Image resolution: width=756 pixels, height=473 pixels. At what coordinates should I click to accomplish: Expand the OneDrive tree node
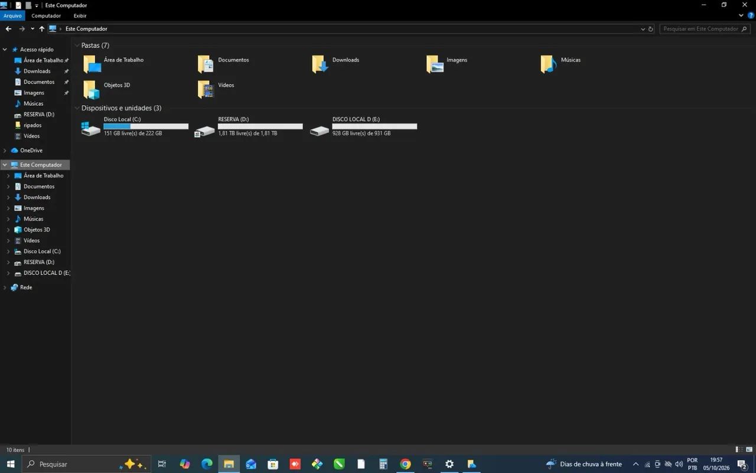[5, 150]
